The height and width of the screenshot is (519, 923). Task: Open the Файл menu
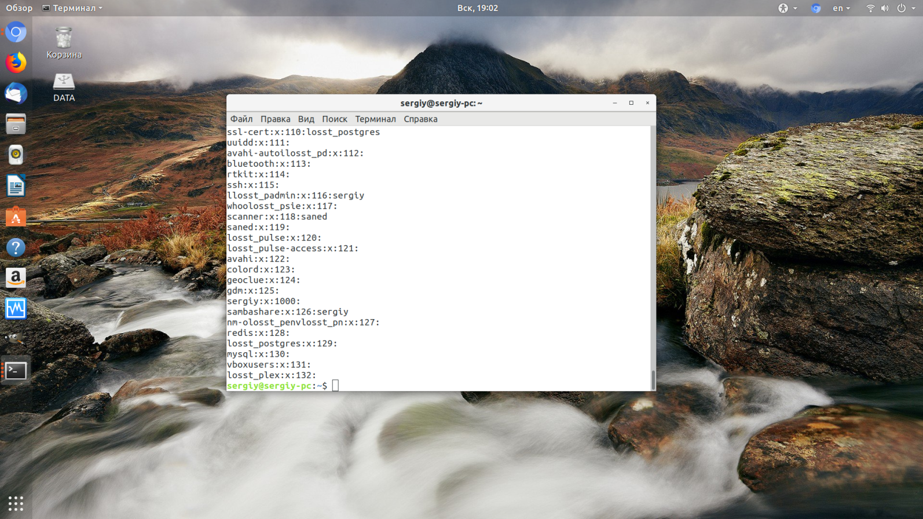coord(241,119)
